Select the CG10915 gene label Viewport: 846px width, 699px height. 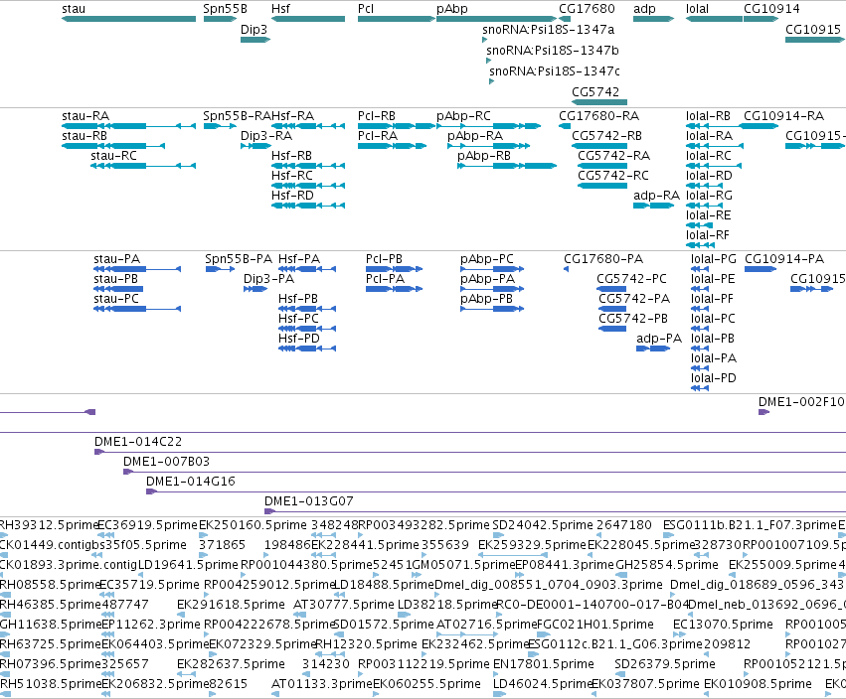coord(813,29)
